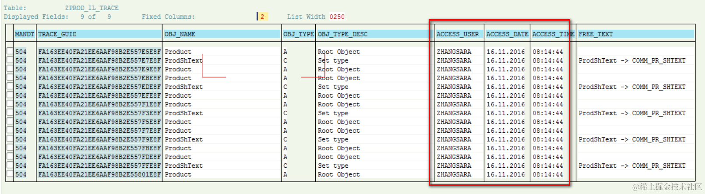Select the checkbox for GUID ending 557F1E8F

coord(10,104)
